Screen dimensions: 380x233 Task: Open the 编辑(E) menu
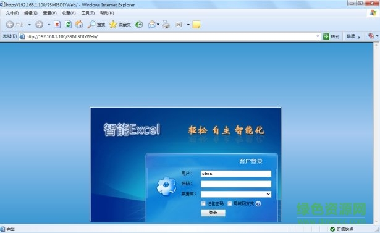[x=30, y=13]
